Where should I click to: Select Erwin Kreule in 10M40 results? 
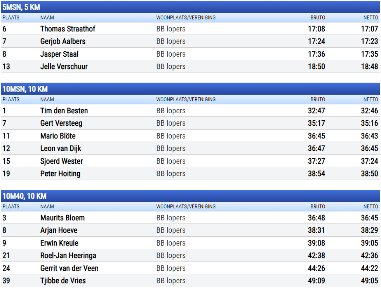click(59, 243)
